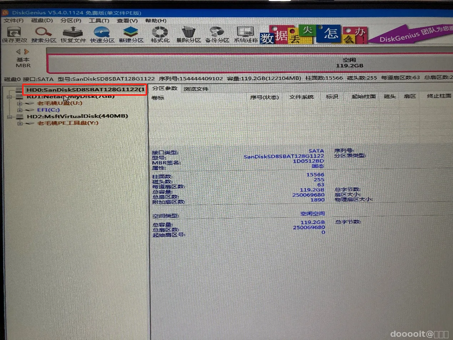This screenshot has width=453, height=340.
Task: Open the 文件(F) menu
Action: 13,21
